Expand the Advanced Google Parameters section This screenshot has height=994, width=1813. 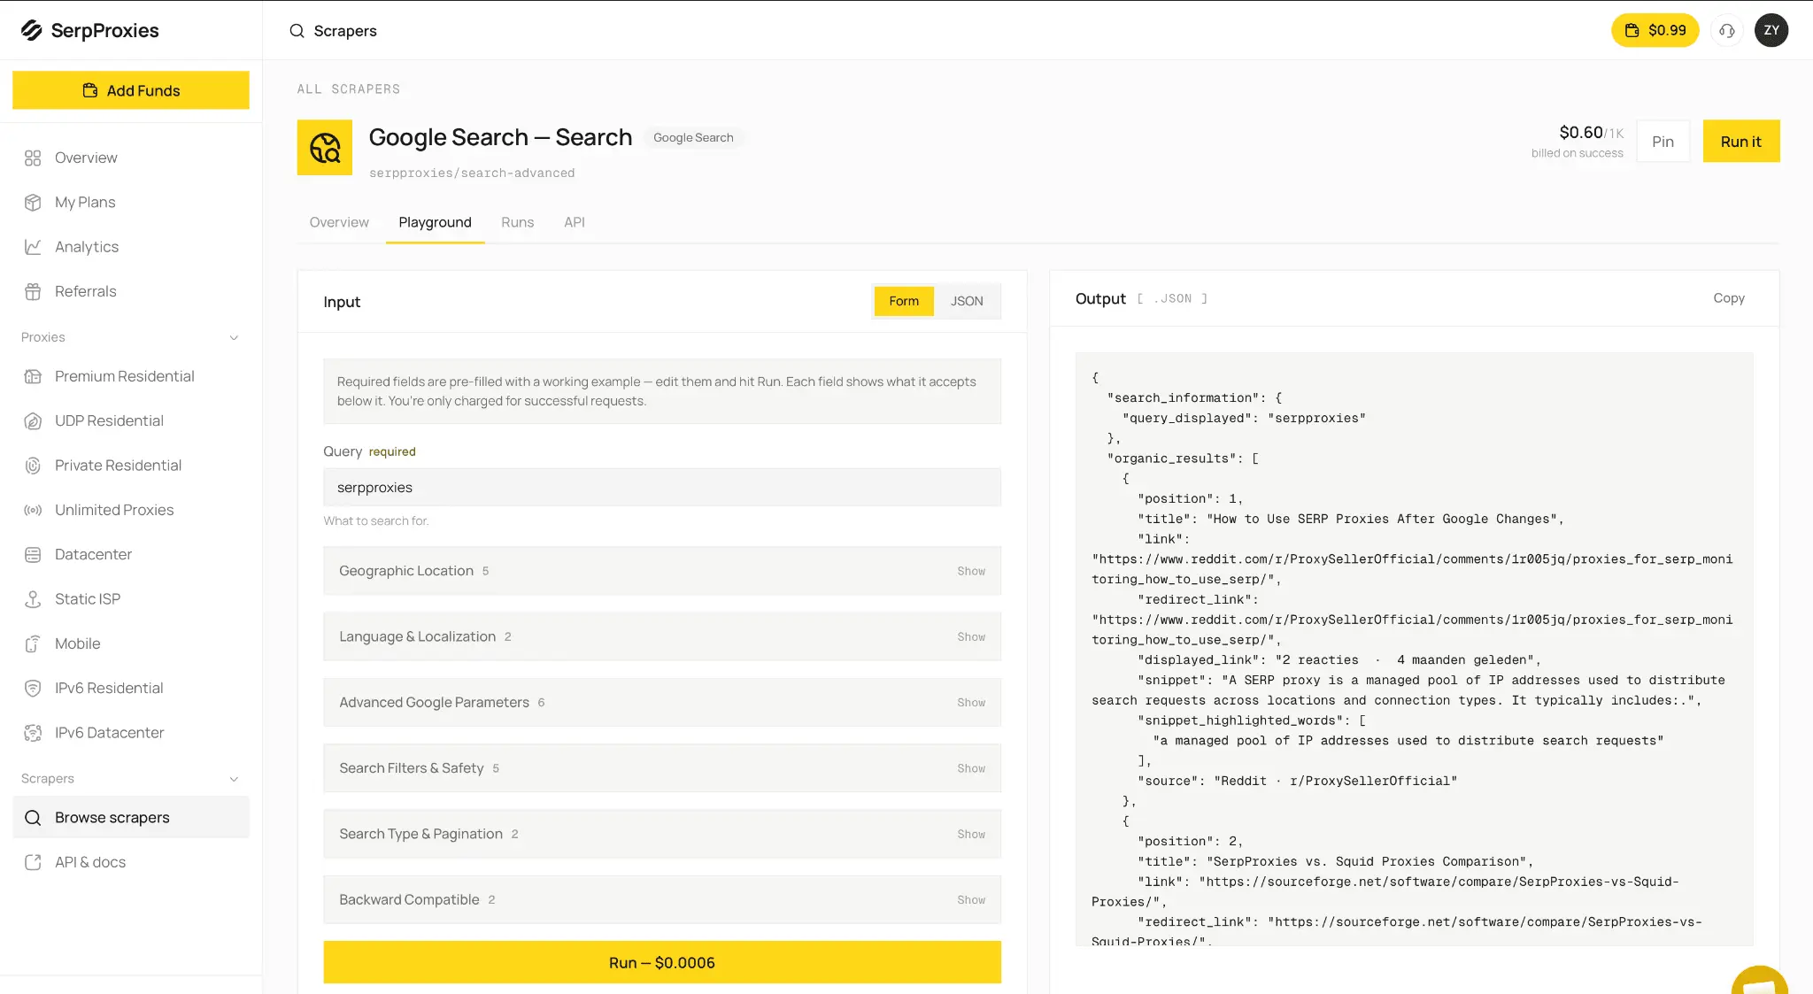[x=662, y=702]
